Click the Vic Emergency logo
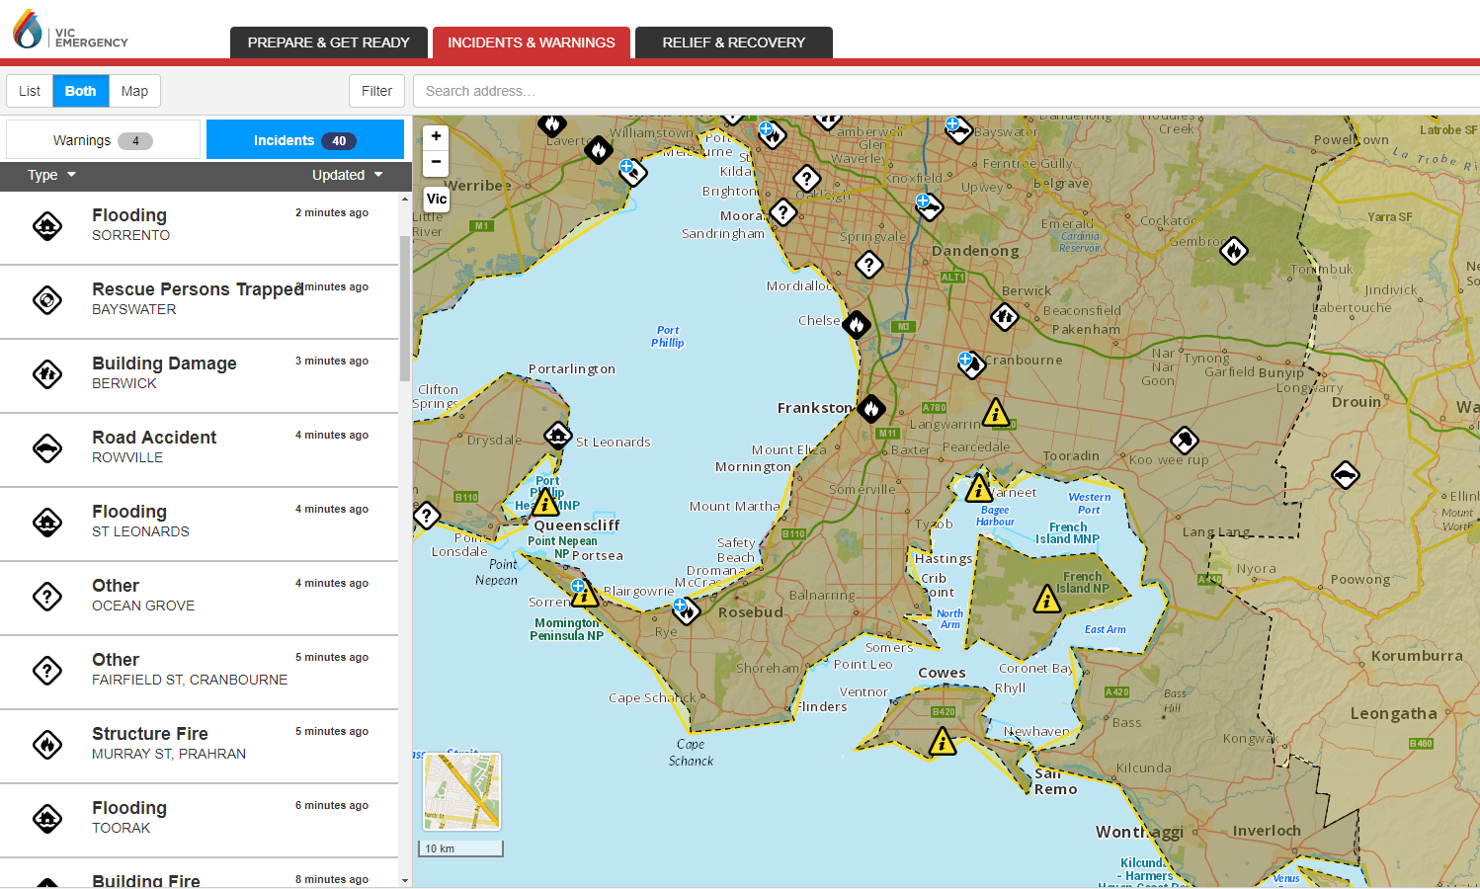 tap(70, 32)
